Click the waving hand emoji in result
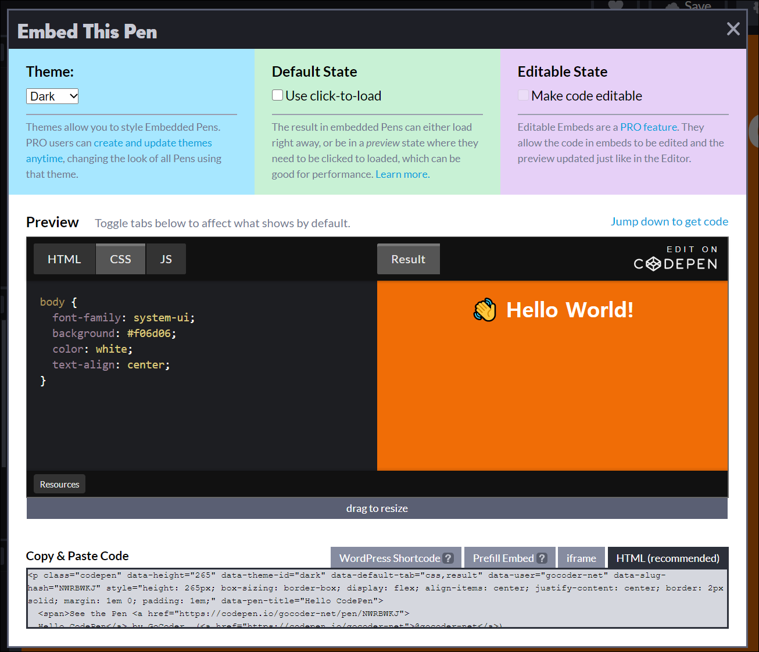Image resolution: width=759 pixels, height=652 pixels. tap(485, 310)
